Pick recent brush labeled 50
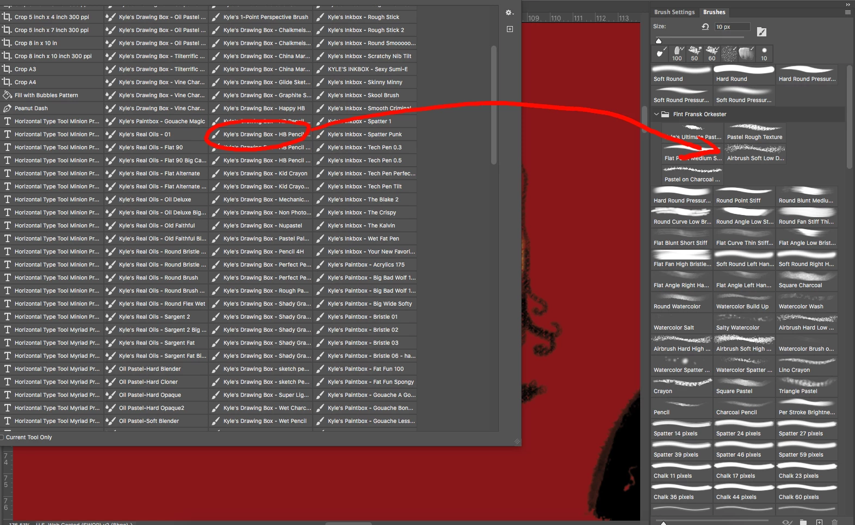 pos(695,53)
